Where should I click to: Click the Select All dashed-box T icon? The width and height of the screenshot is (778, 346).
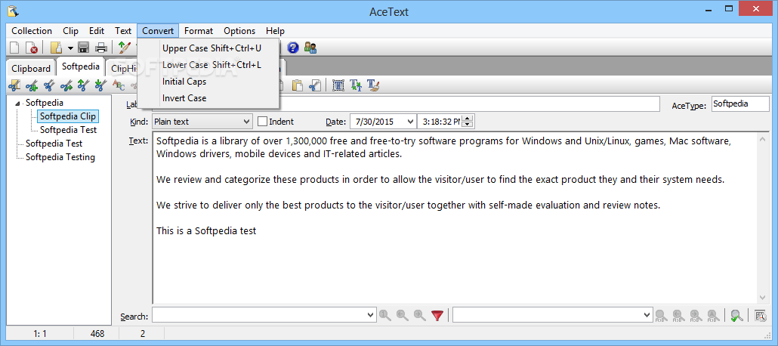338,85
